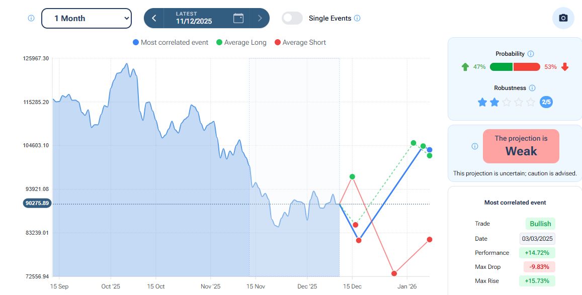
Task: Click info icon next to Single Events
Action: (x=357, y=18)
